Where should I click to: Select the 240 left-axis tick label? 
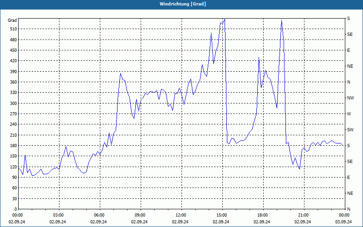pyautogui.click(x=14, y=124)
